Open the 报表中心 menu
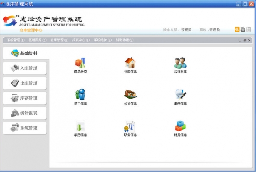This screenshot has height=172, width=256. [x=81, y=40]
